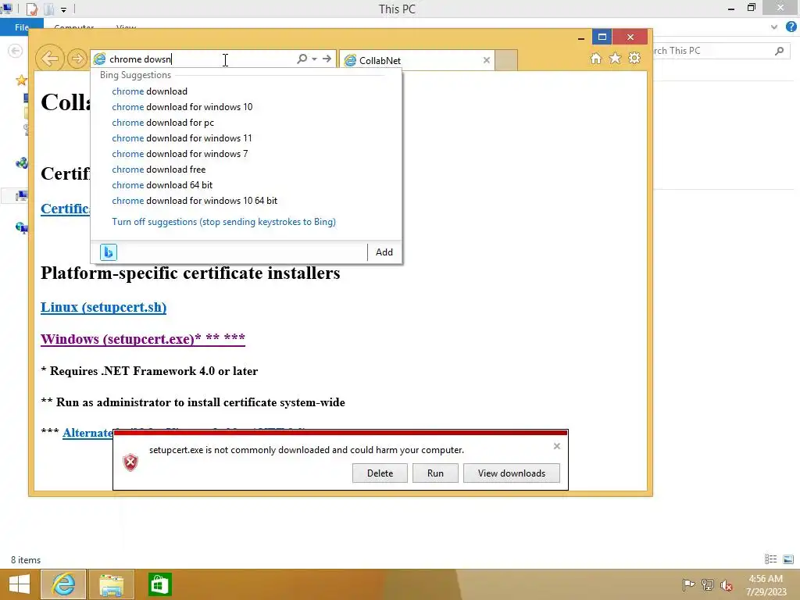Screen dimensions: 800x600
Task: Open Favorites star icon in IE
Action: pyautogui.click(x=616, y=58)
